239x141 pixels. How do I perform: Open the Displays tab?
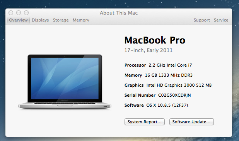point(40,20)
